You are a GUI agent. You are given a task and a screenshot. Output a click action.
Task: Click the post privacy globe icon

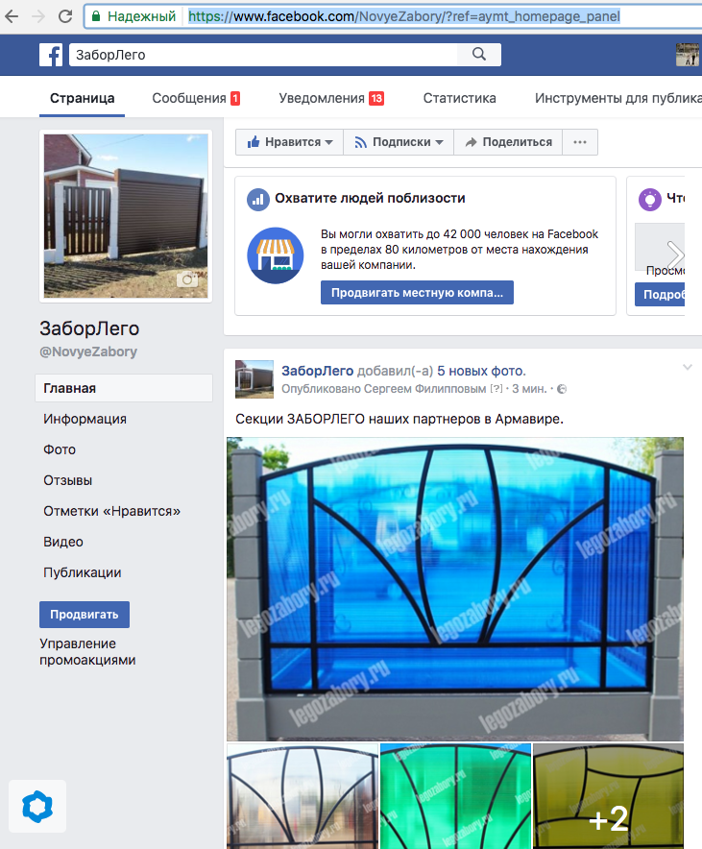[x=562, y=389]
